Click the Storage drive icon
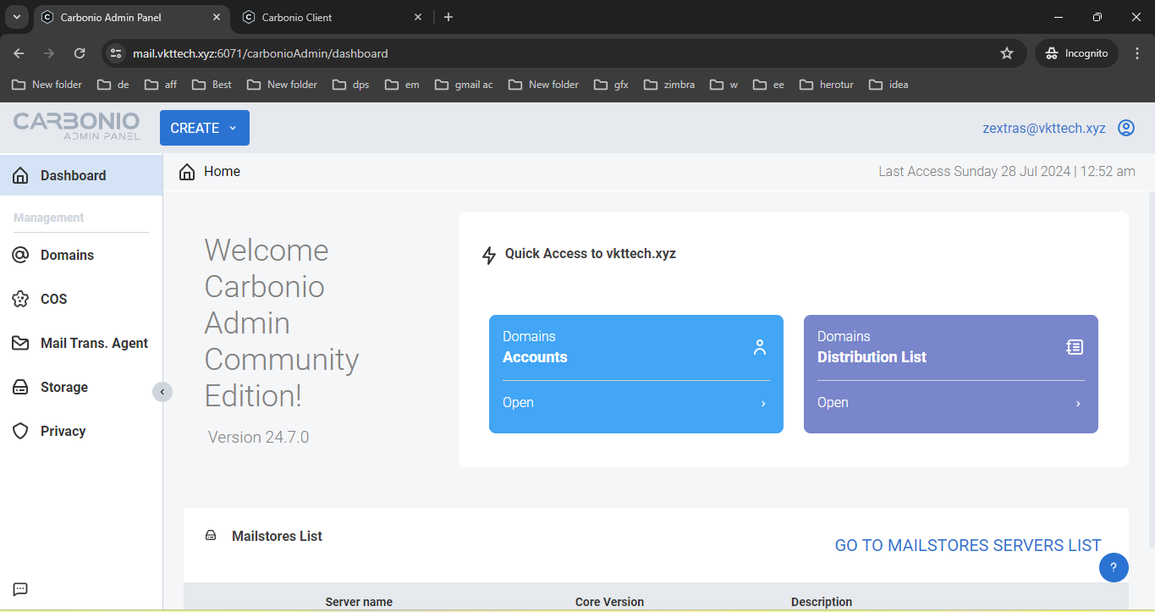 coord(21,387)
